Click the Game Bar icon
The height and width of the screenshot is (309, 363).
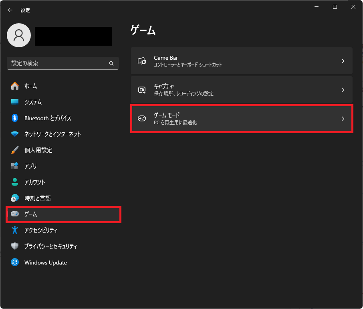coord(142,61)
